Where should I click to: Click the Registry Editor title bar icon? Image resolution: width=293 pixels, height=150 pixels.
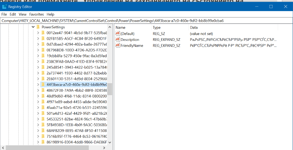click(4, 7)
